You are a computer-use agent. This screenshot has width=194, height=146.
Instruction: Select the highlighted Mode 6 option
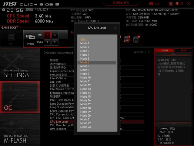pyautogui.click(x=97, y=62)
